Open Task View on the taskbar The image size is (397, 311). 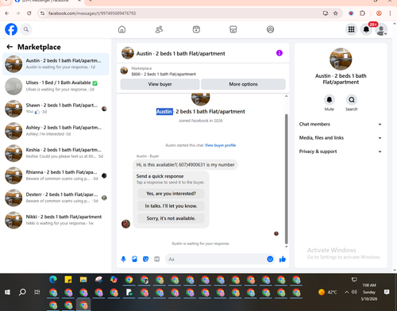(37, 292)
